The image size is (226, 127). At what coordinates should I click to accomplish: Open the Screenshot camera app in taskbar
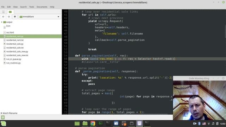pos(116,123)
